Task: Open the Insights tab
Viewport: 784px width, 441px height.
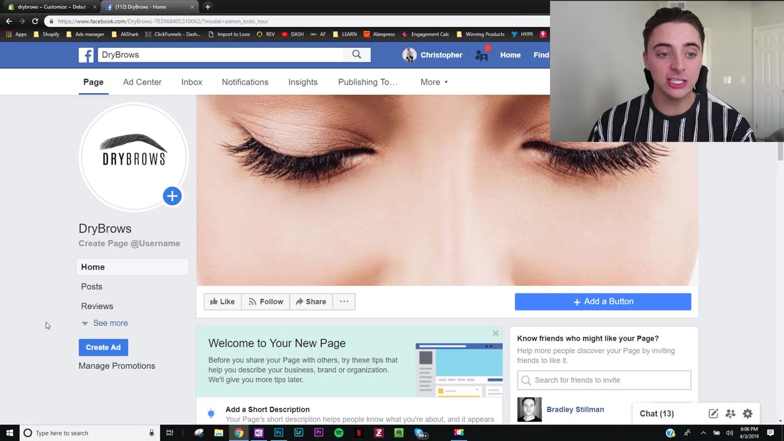Action: [303, 82]
